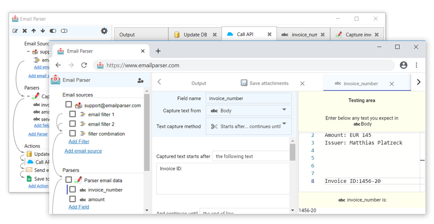Click Add Parser link in back window
Viewport: 434px width, 224px height.
click(x=38, y=134)
